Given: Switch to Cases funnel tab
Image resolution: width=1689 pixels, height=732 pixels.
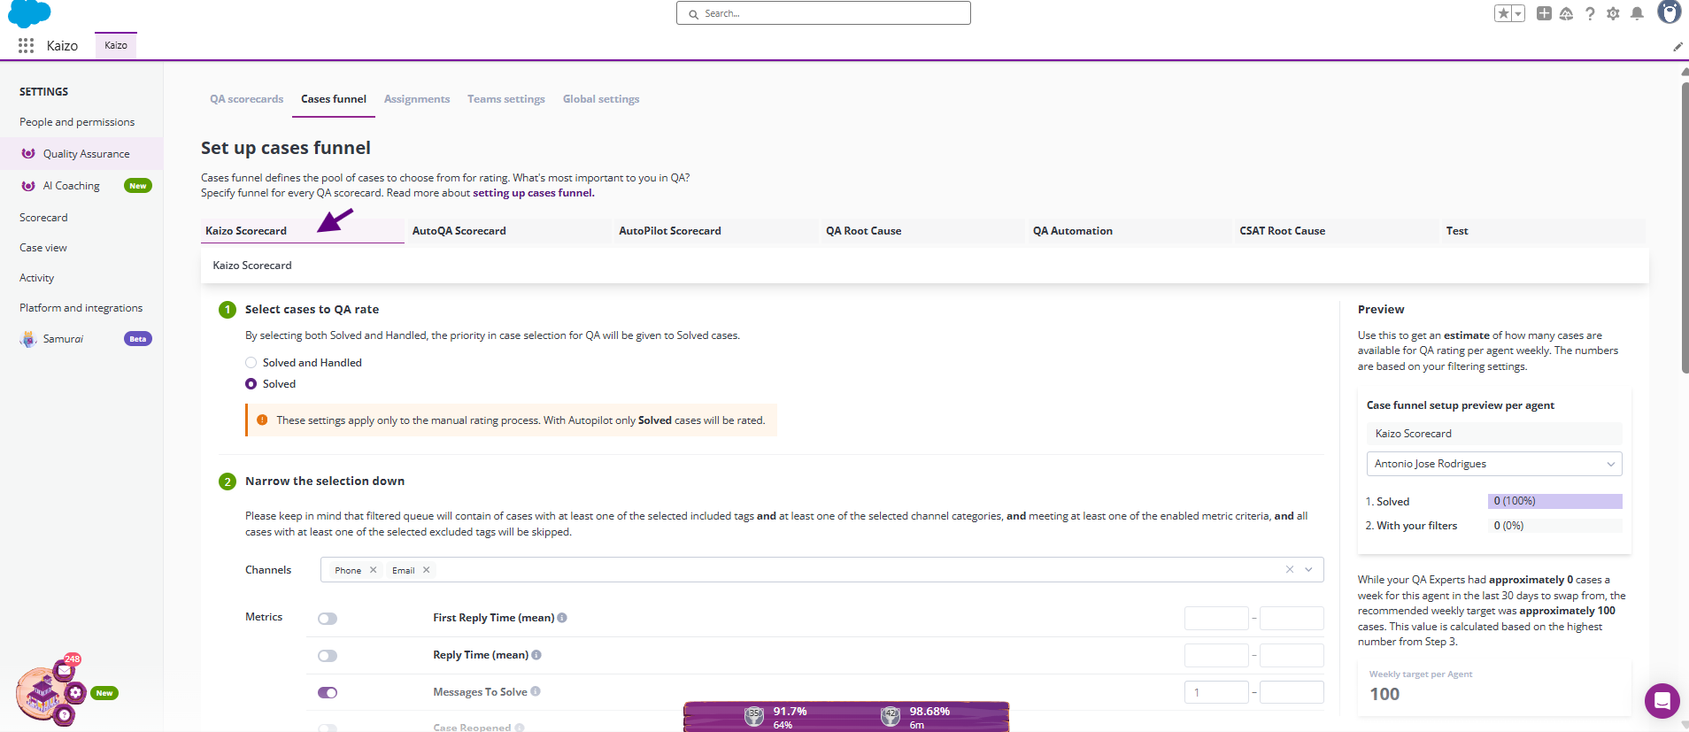Looking at the screenshot, I should 334,99.
